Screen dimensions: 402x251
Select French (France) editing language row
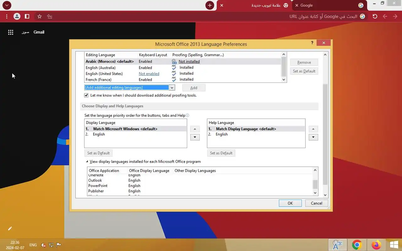click(183, 80)
